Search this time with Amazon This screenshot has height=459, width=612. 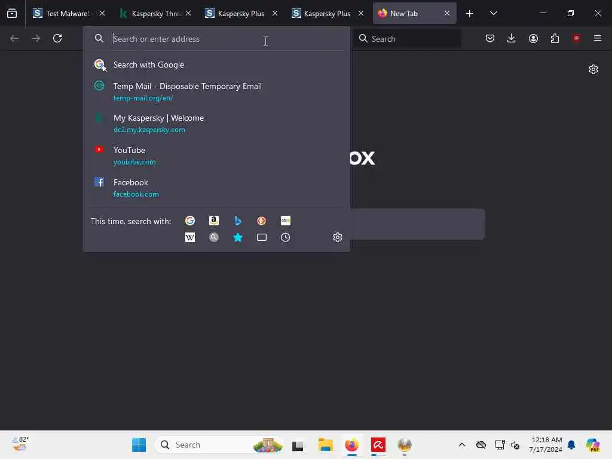pyautogui.click(x=213, y=221)
